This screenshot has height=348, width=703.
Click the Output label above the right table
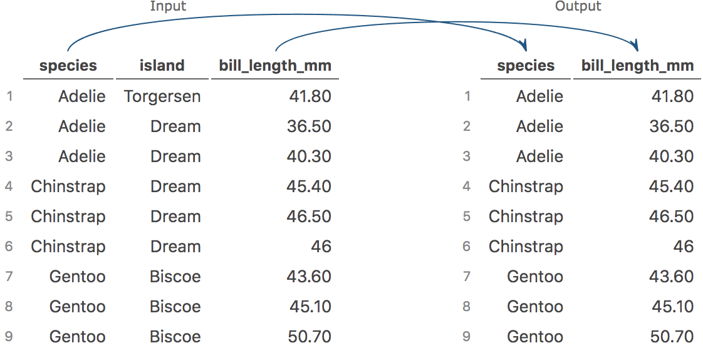[x=578, y=6]
